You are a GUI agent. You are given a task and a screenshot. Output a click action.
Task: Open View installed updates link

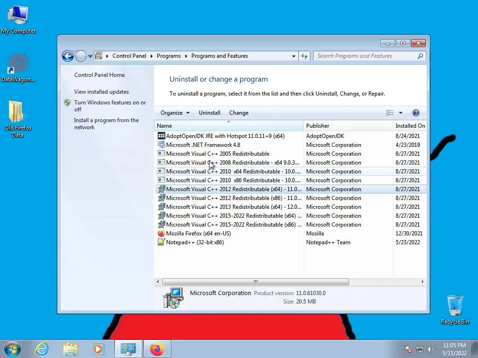(x=101, y=92)
